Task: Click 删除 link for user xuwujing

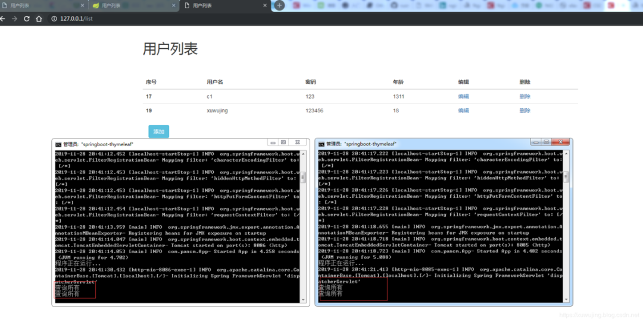Action: click(x=525, y=111)
